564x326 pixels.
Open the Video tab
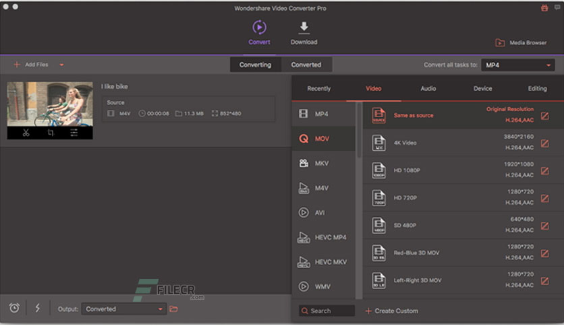pyautogui.click(x=373, y=88)
